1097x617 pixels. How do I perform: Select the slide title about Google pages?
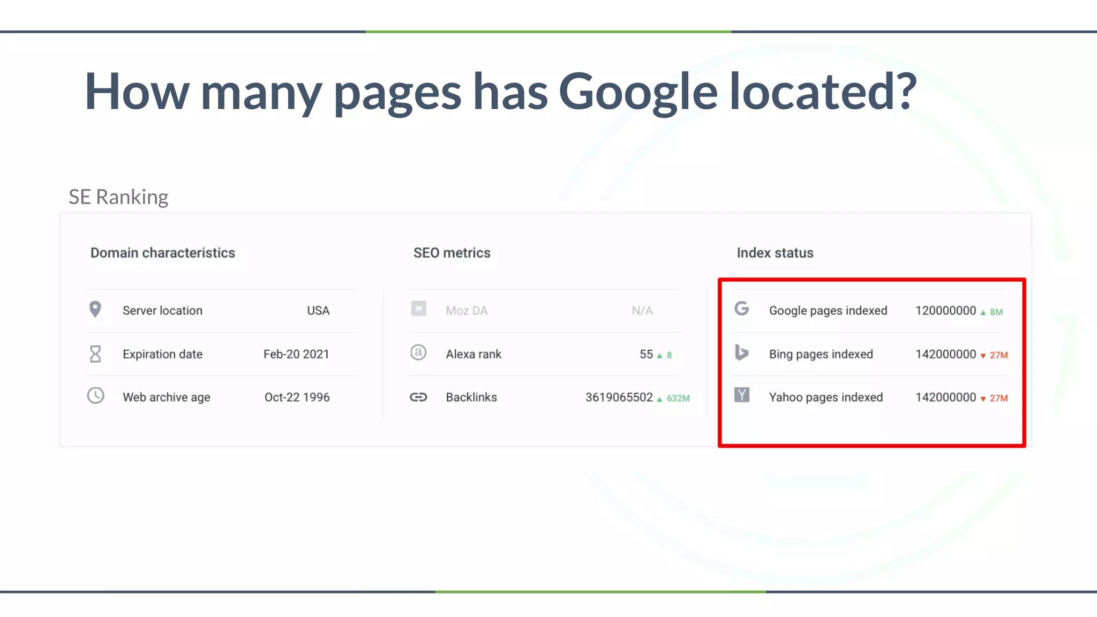pos(501,92)
